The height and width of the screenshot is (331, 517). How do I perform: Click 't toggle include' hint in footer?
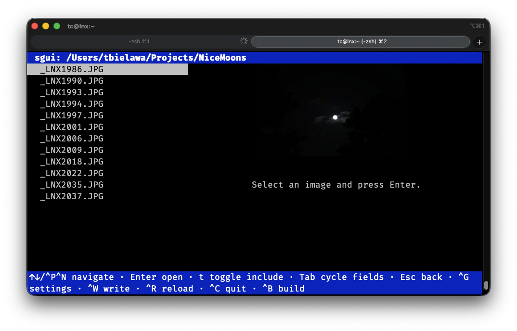pos(241,277)
